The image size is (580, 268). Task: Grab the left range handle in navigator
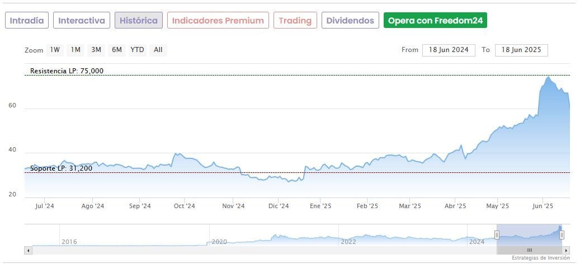(x=497, y=235)
